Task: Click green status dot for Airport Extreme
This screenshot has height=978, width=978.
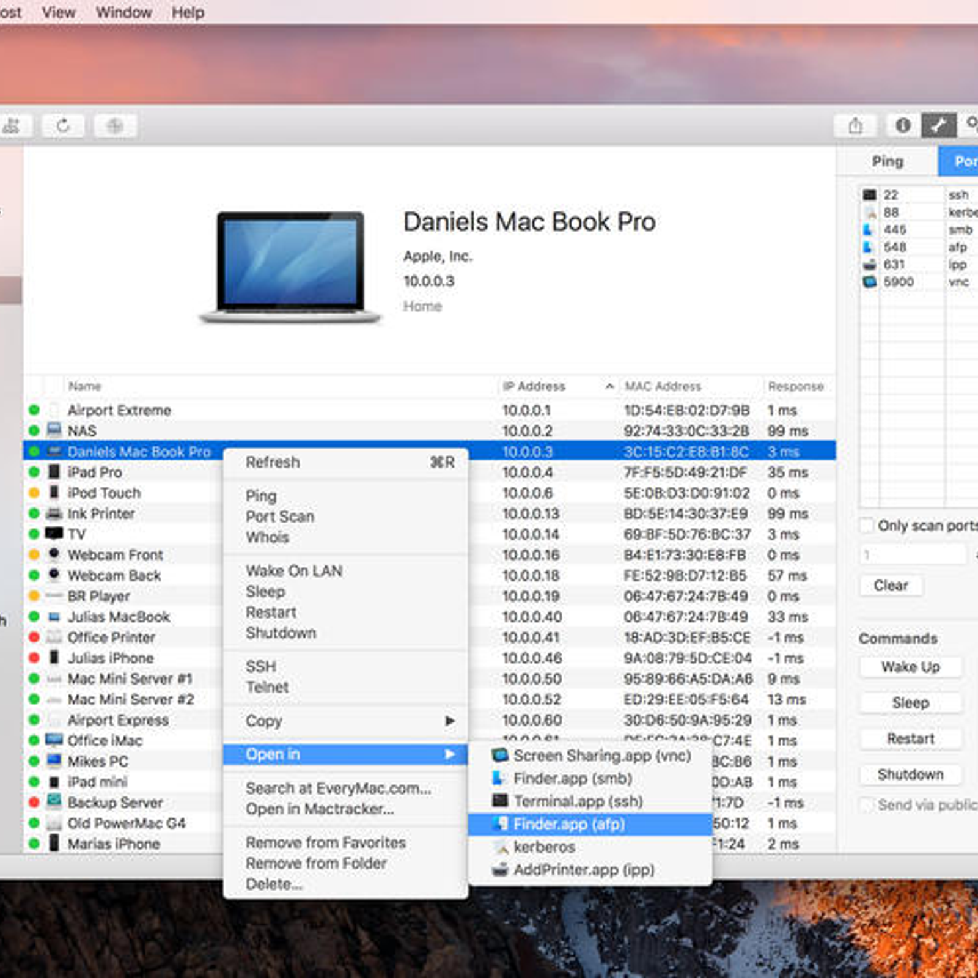Action: coord(34,410)
